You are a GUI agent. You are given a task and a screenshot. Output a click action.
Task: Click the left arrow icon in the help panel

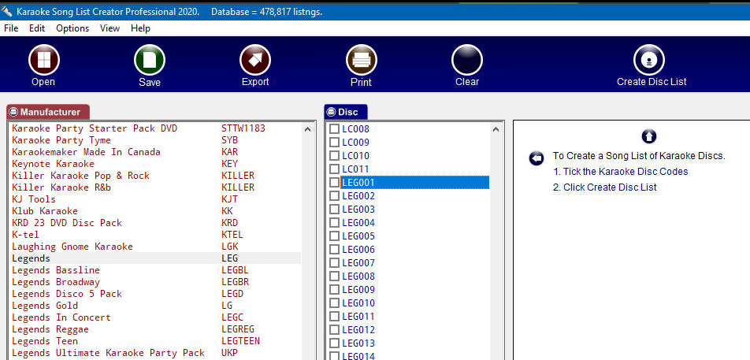click(537, 158)
